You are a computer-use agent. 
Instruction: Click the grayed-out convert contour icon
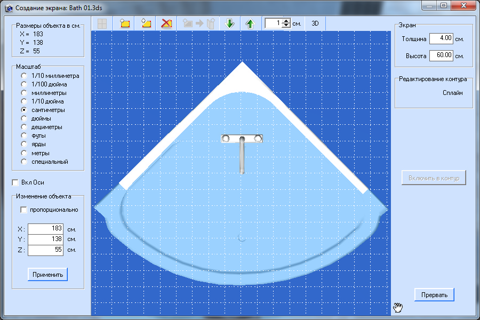coord(198,23)
